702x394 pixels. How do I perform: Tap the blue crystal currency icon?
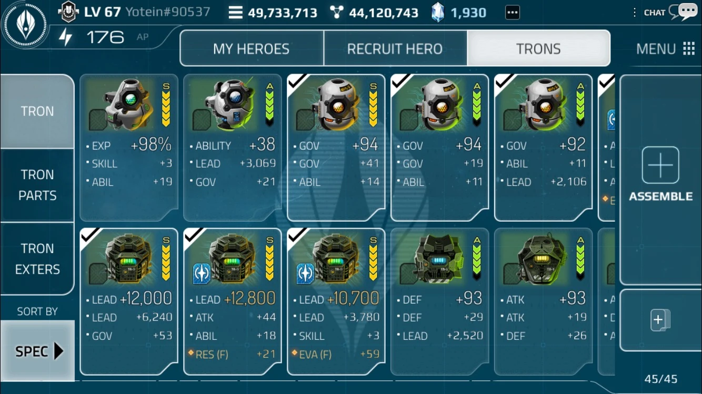coord(438,12)
